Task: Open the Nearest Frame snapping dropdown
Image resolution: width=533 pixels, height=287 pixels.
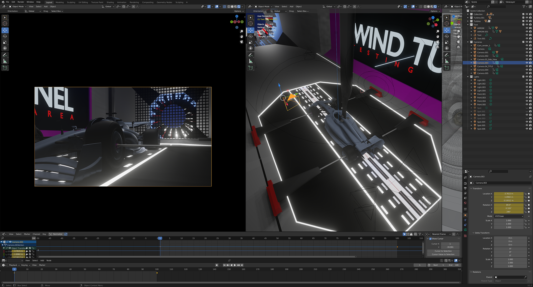Action: point(441,234)
